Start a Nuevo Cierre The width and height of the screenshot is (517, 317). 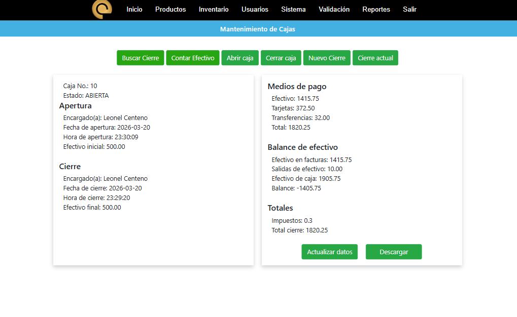(327, 58)
